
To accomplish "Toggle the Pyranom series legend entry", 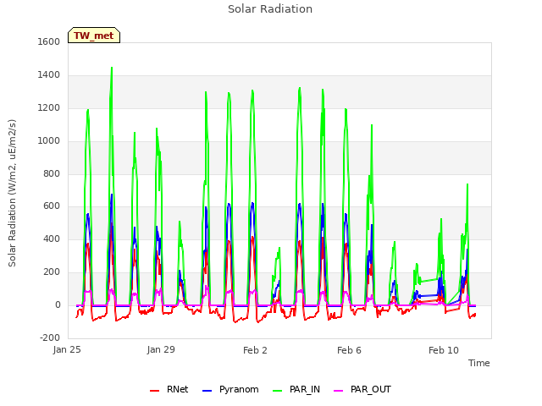I will (230, 390).
